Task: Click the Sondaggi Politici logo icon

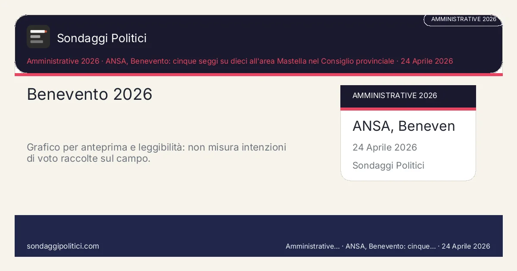Action: coord(38,37)
